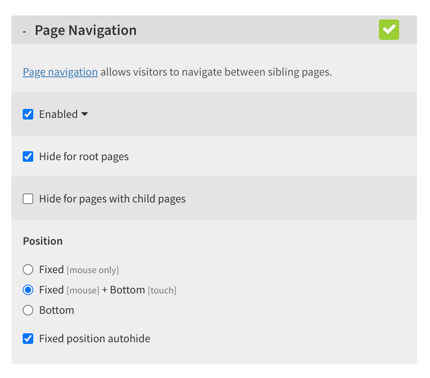Click the Position section heading

pyautogui.click(x=43, y=241)
